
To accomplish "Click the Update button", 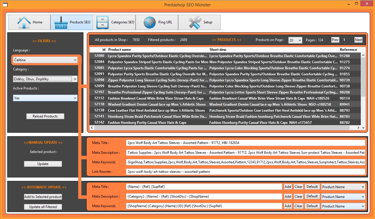I will pos(43,164).
